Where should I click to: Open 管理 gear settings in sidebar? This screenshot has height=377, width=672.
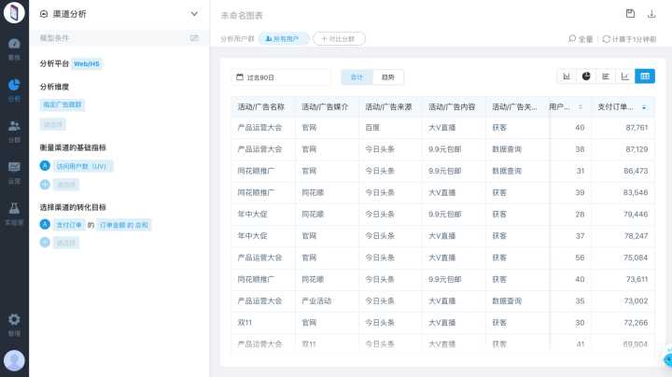pos(14,323)
